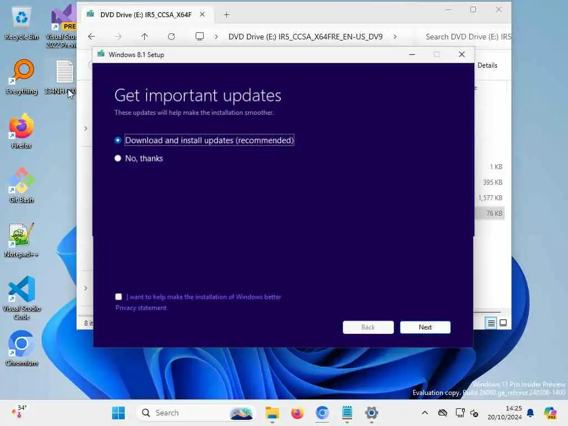Image resolution: width=568 pixels, height=426 pixels.
Task: Launch Visual Studio Code from desktop
Action: pos(22,298)
